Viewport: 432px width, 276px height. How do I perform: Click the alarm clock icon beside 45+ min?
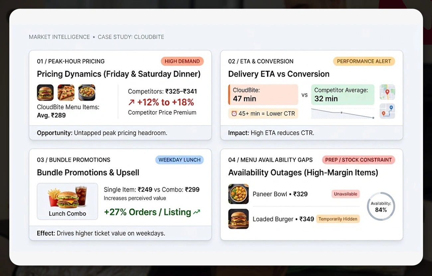(234, 113)
